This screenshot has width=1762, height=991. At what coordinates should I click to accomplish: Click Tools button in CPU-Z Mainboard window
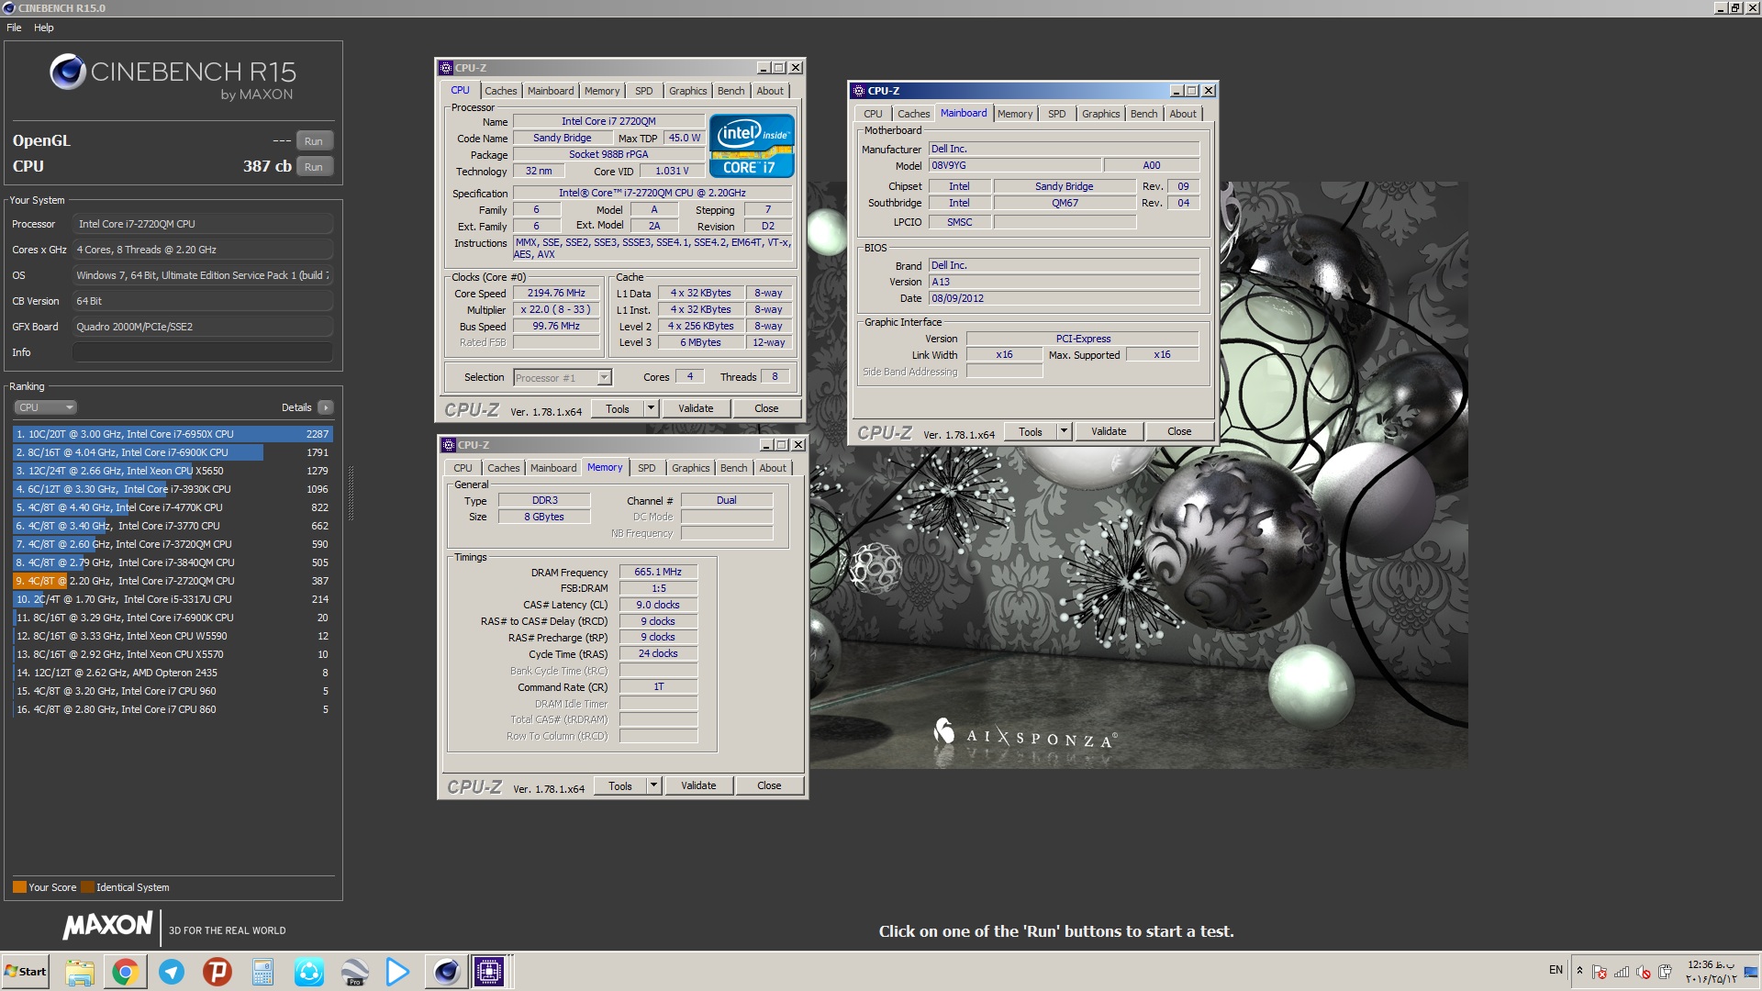tap(1031, 431)
